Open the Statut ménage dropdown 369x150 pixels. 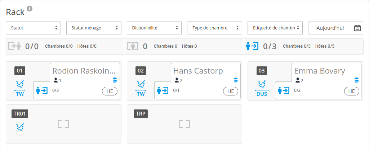(x=94, y=28)
